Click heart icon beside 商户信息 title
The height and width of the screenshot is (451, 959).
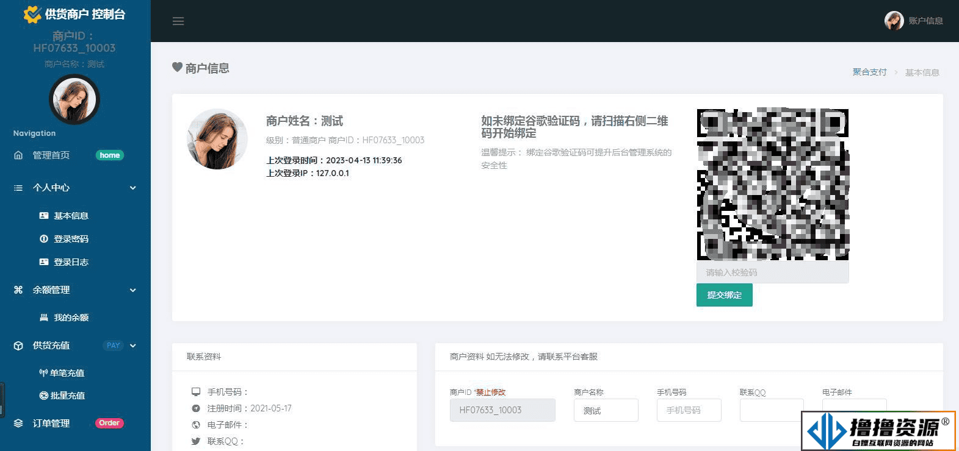click(x=177, y=67)
